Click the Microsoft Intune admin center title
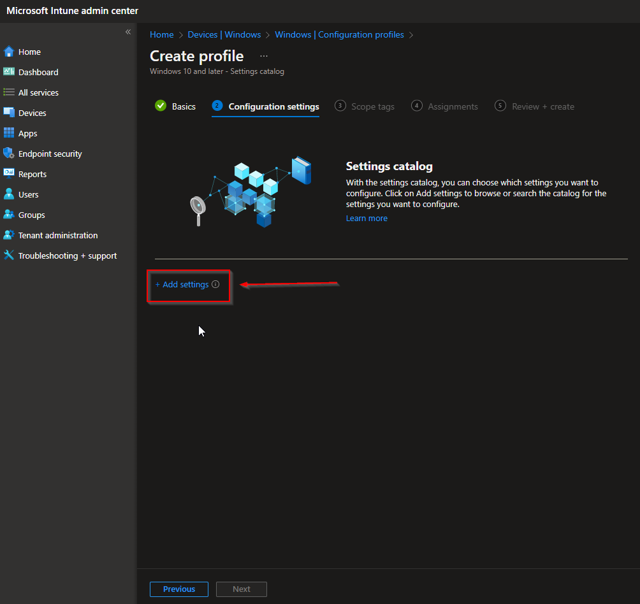Viewport: 640px width, 604px height. coord(72,11)
